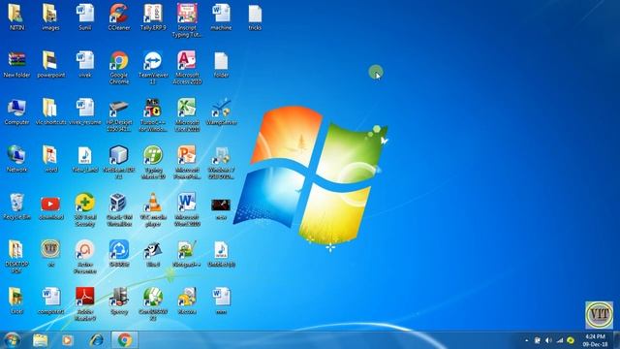
Task: Open the Microsoft Access 2010 shortcut
Action: (187, 67)
